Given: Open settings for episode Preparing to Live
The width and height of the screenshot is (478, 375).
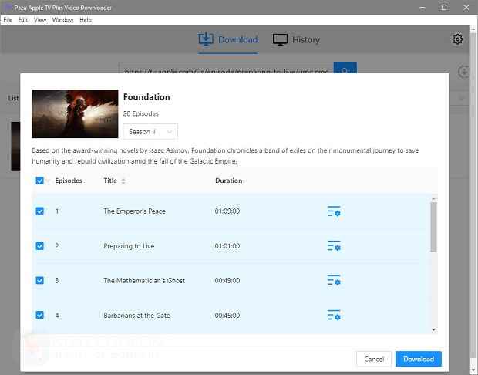Looking at the screenshot, I should click(x=334, y=246).
